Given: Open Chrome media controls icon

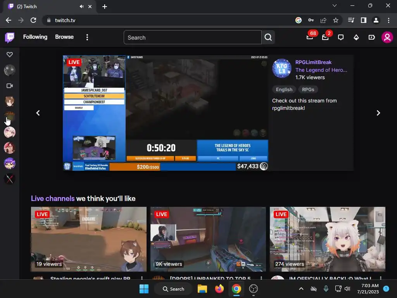Looking at the screenshot, I should (351, 20).
